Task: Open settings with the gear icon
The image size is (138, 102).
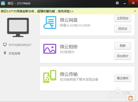Action: tap(117, 3)
